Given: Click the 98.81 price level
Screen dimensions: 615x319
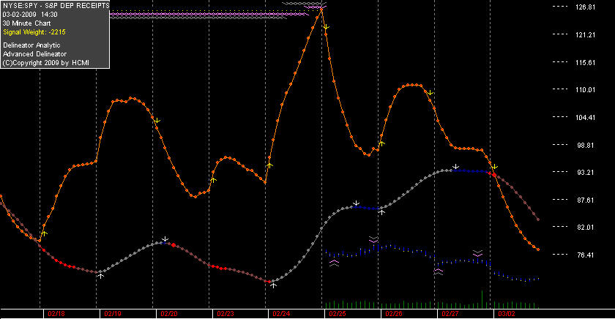Looking at the screenshot, I should (585, 146).
